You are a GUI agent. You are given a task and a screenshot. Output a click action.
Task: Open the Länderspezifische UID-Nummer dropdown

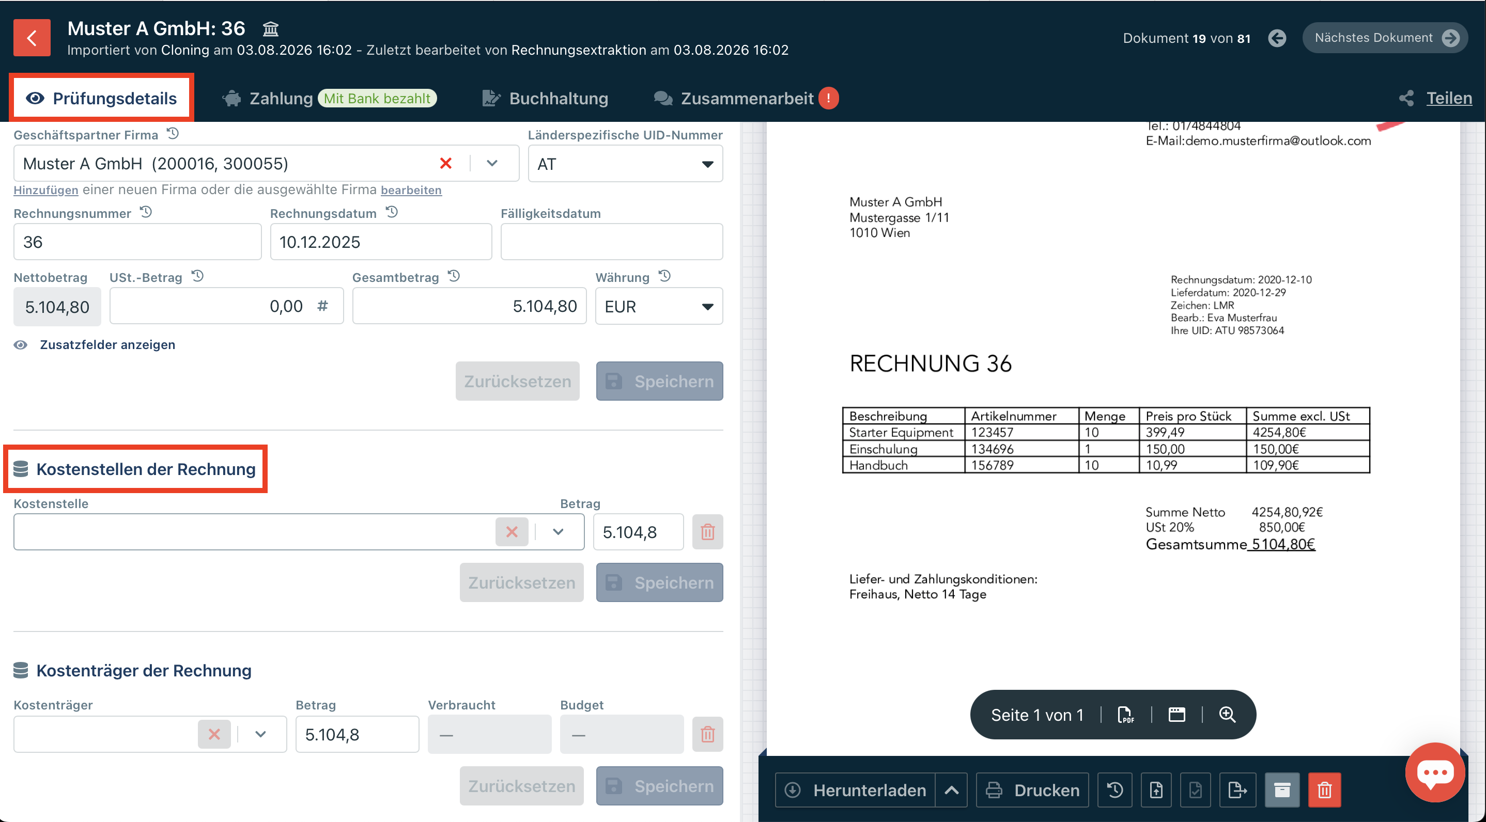click(625, 164)
